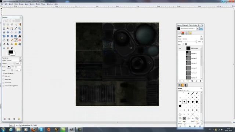Select the Fuzzy Select wand tool

click(16, 25)
